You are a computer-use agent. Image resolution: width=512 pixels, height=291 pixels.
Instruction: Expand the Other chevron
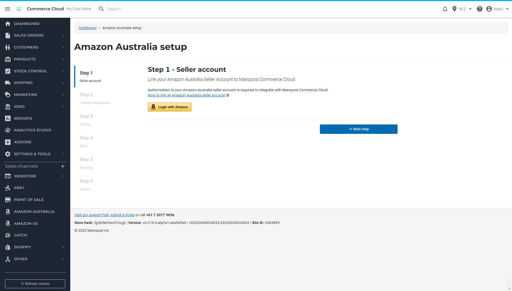point(63,259)
